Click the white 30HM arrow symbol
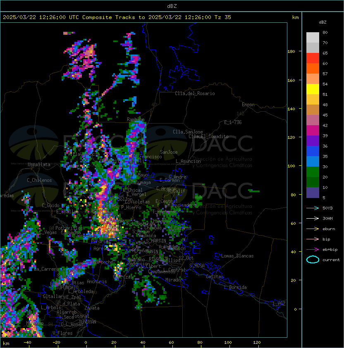344x348 pixels. [313, 218]
